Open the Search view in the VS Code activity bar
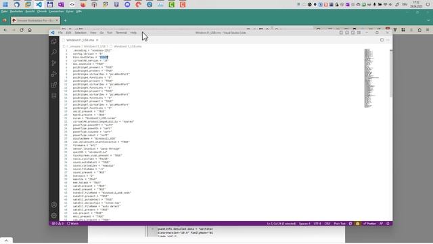The width and height of the screenshot is (433, 244). [54, 52]
